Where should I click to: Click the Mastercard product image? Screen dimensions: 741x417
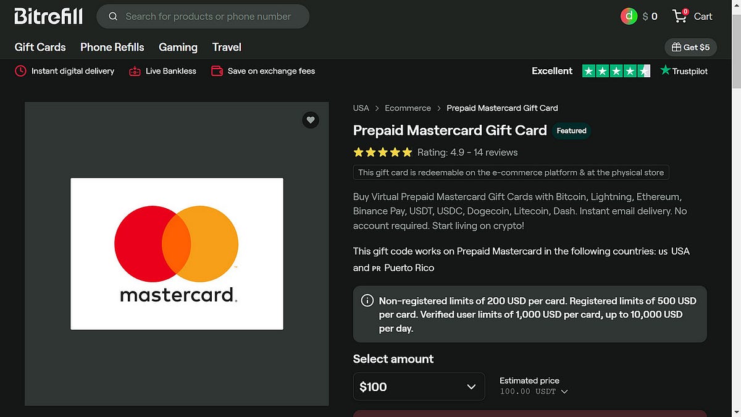[177, 254]
